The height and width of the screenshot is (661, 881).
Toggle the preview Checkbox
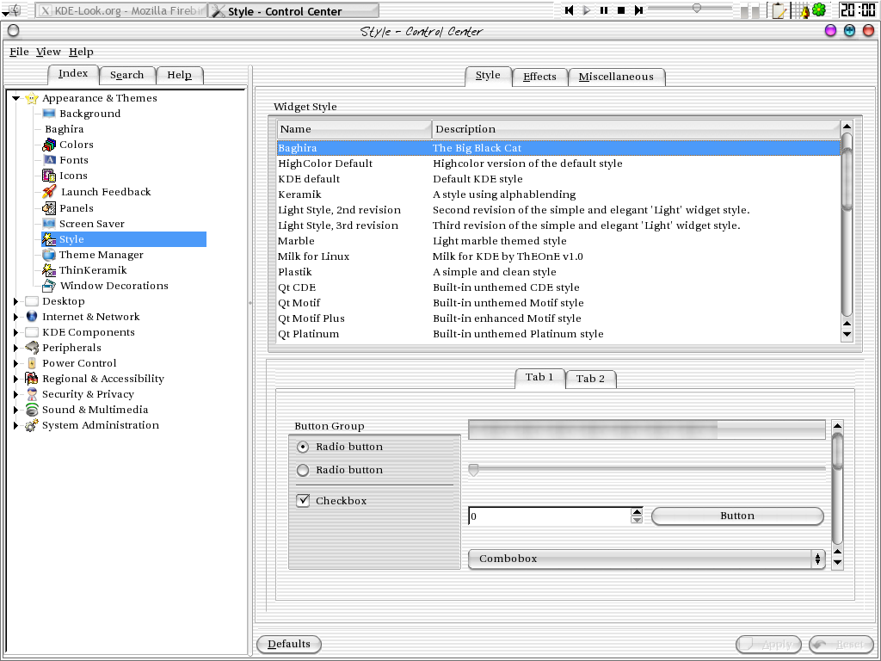[303, 500]
